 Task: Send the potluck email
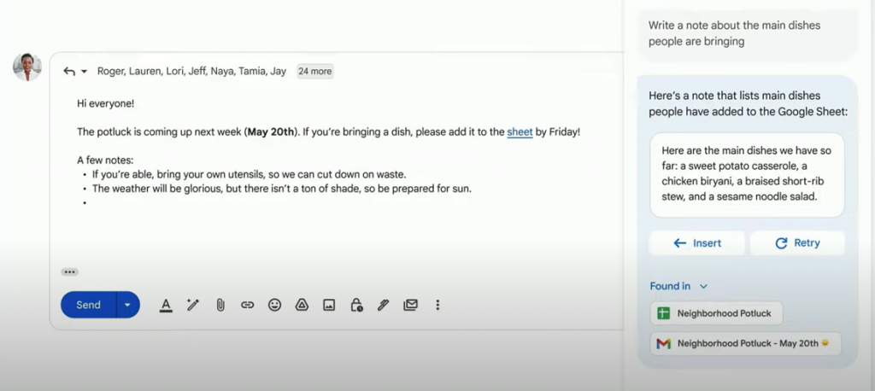[89, 305]
